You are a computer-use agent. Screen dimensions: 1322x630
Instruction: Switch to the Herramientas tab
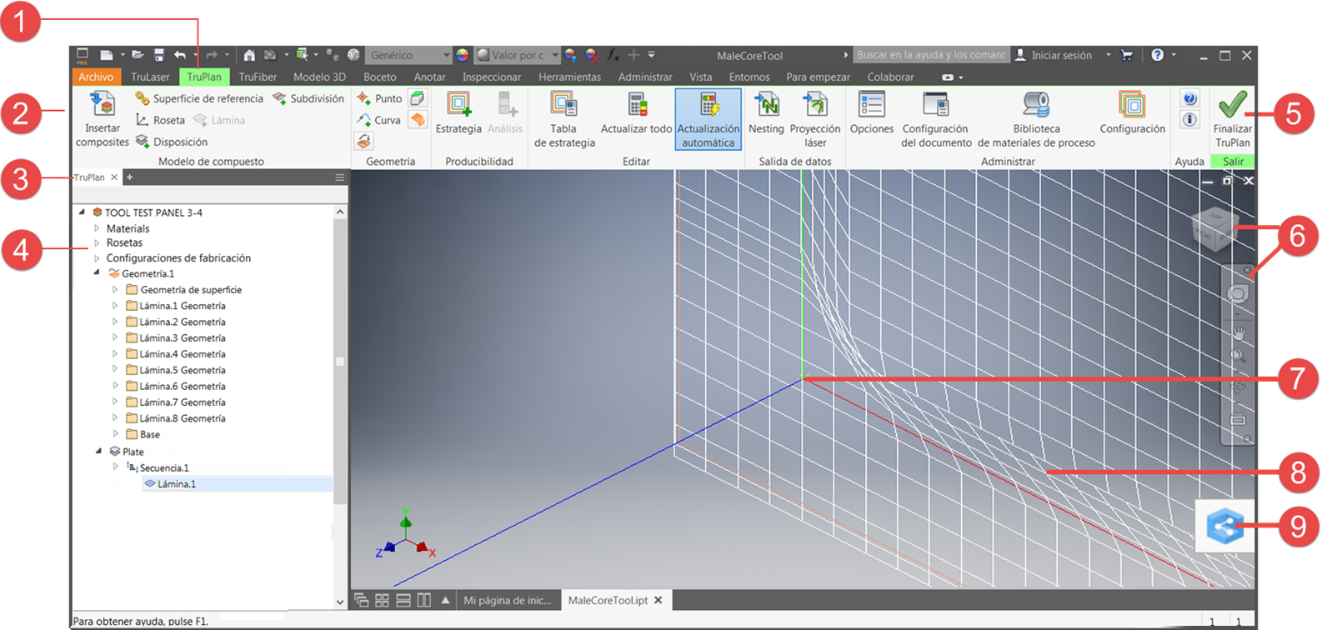click(569, 77)
